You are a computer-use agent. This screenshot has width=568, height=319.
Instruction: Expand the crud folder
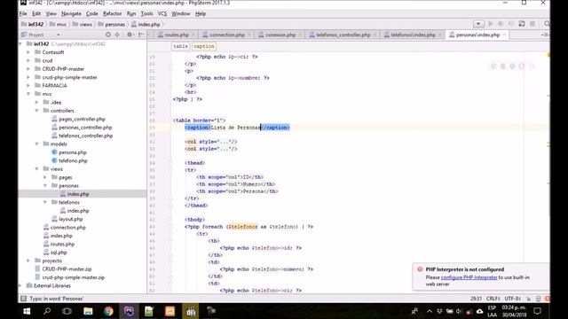[x=28, y=60]
